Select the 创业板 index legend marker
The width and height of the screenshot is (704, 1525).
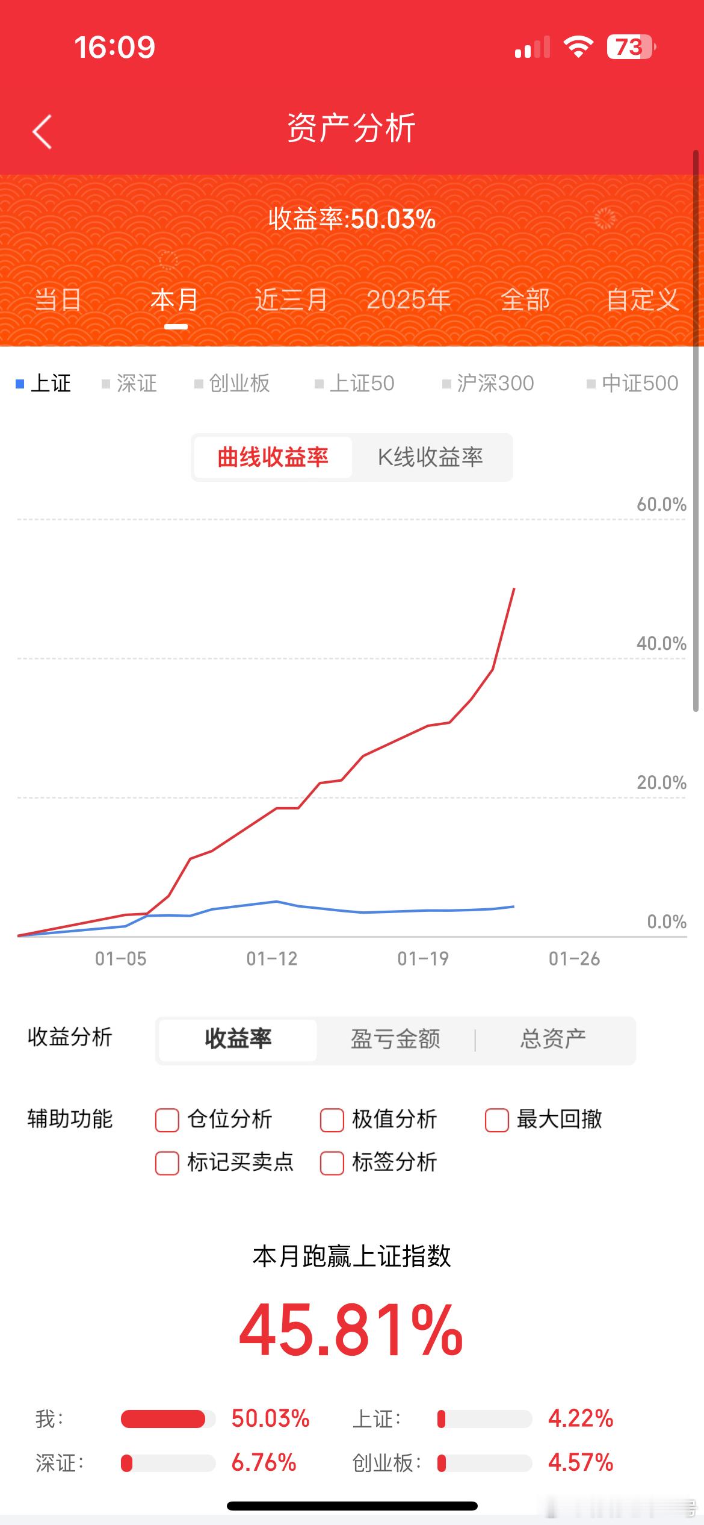[197, 382]
